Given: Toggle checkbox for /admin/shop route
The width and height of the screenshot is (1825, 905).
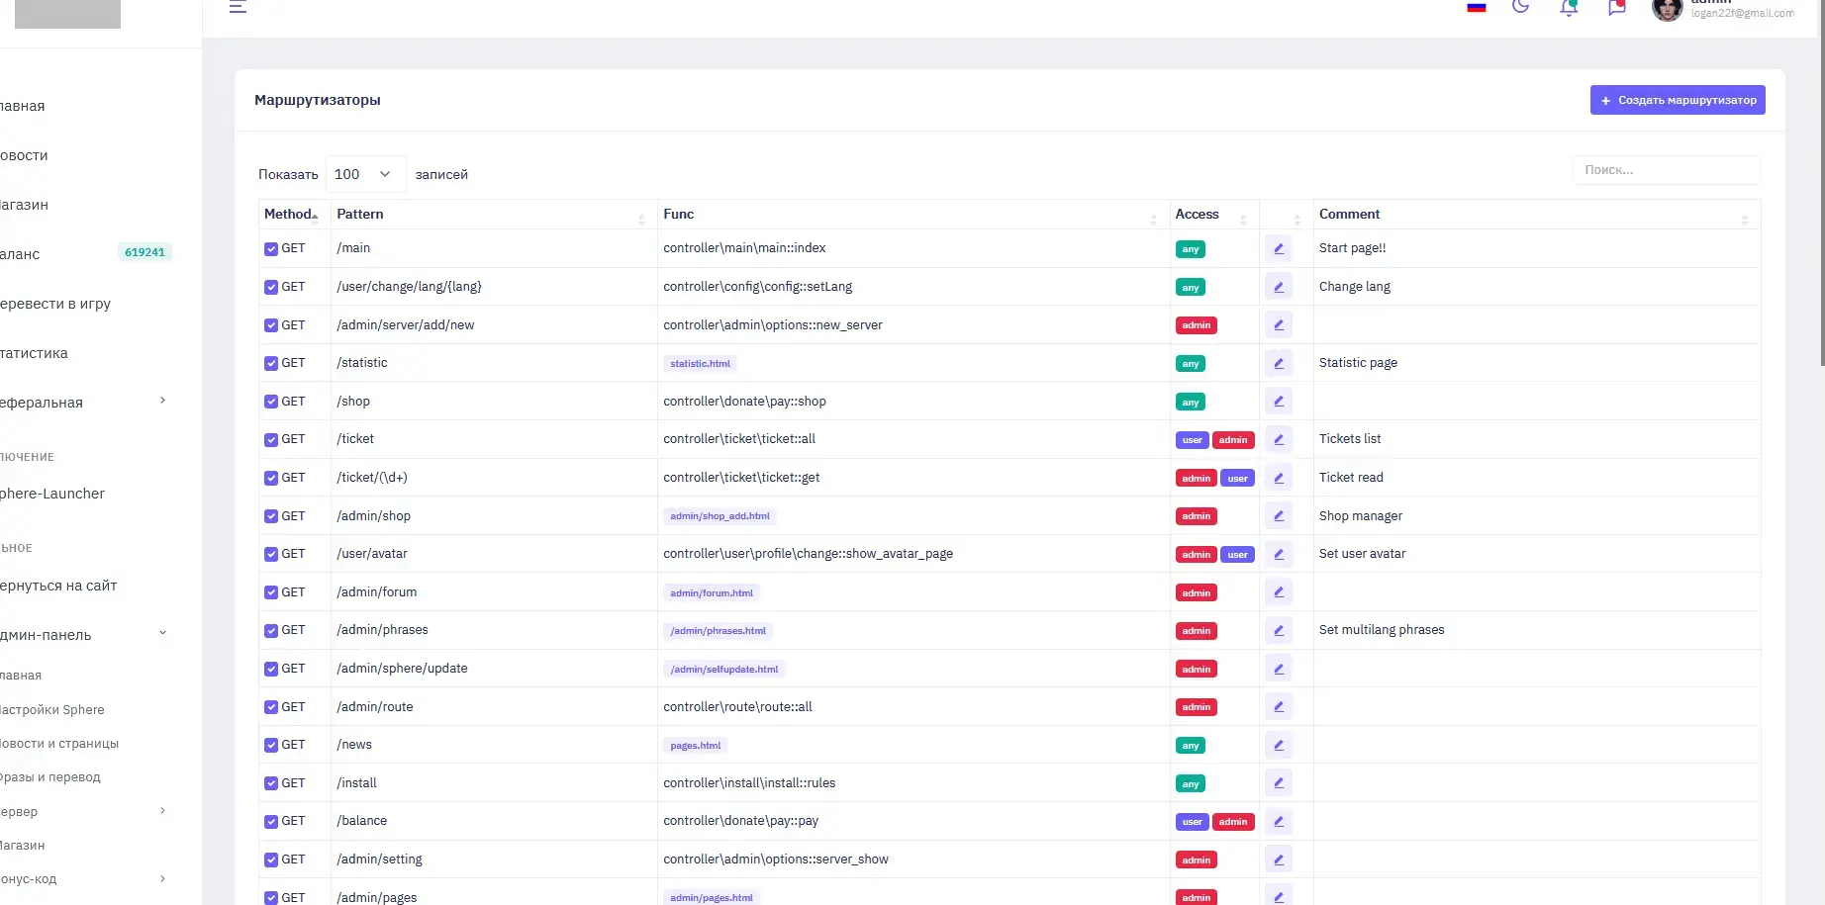Looking at the screenshot, I should click(271, 516).
